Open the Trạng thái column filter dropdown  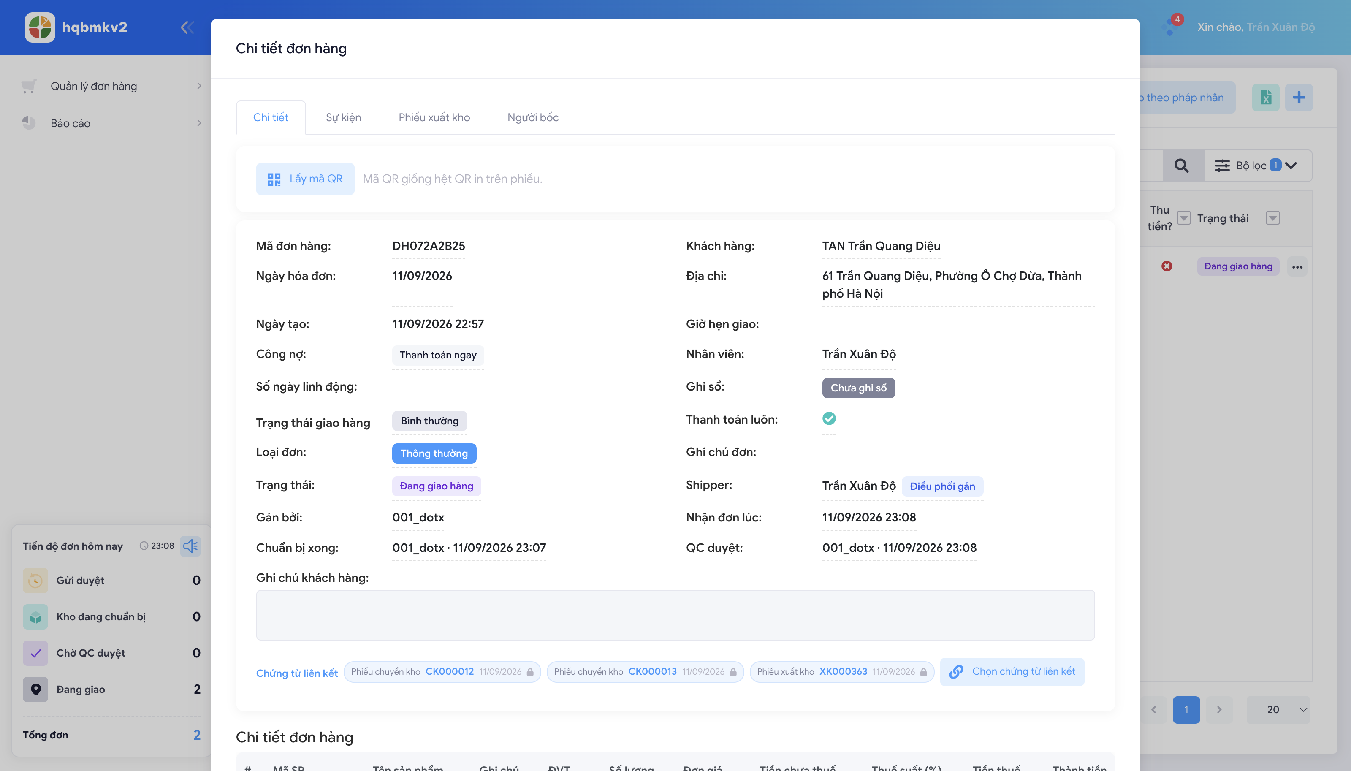click(1272, 217)
